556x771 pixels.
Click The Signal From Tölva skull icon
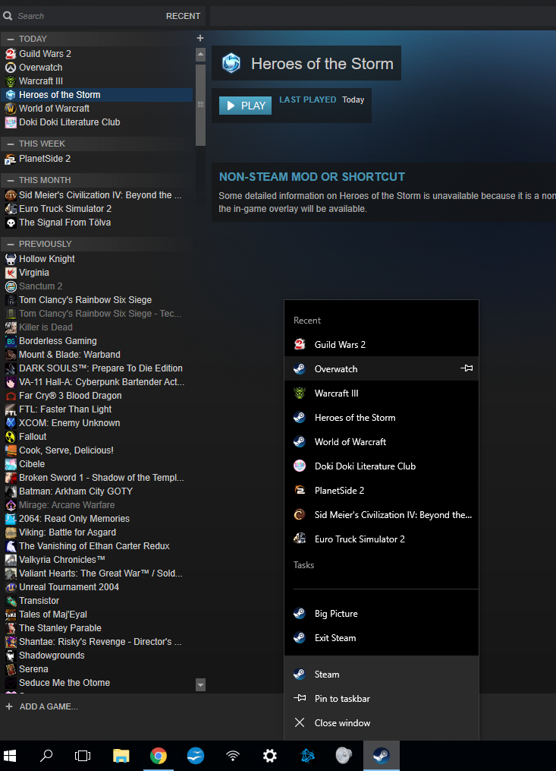click(x=11, y=223)
